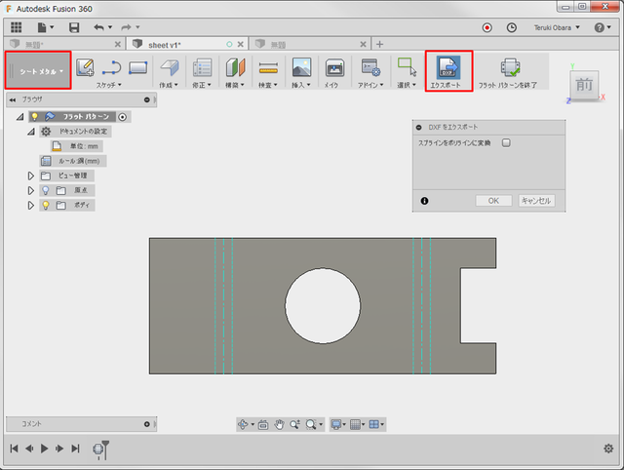Add a new document tab with plus

click(379, 44)
